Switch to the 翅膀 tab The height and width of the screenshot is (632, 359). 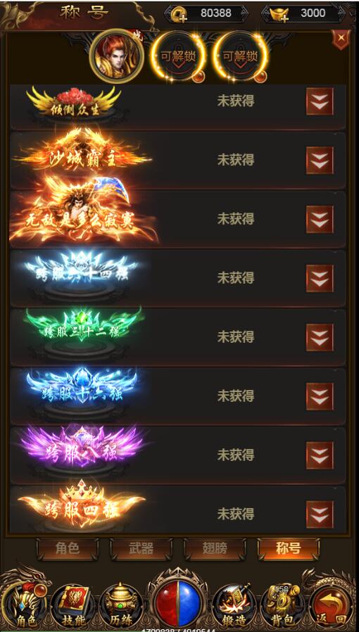pyautogui.click(x=215, y=548)
